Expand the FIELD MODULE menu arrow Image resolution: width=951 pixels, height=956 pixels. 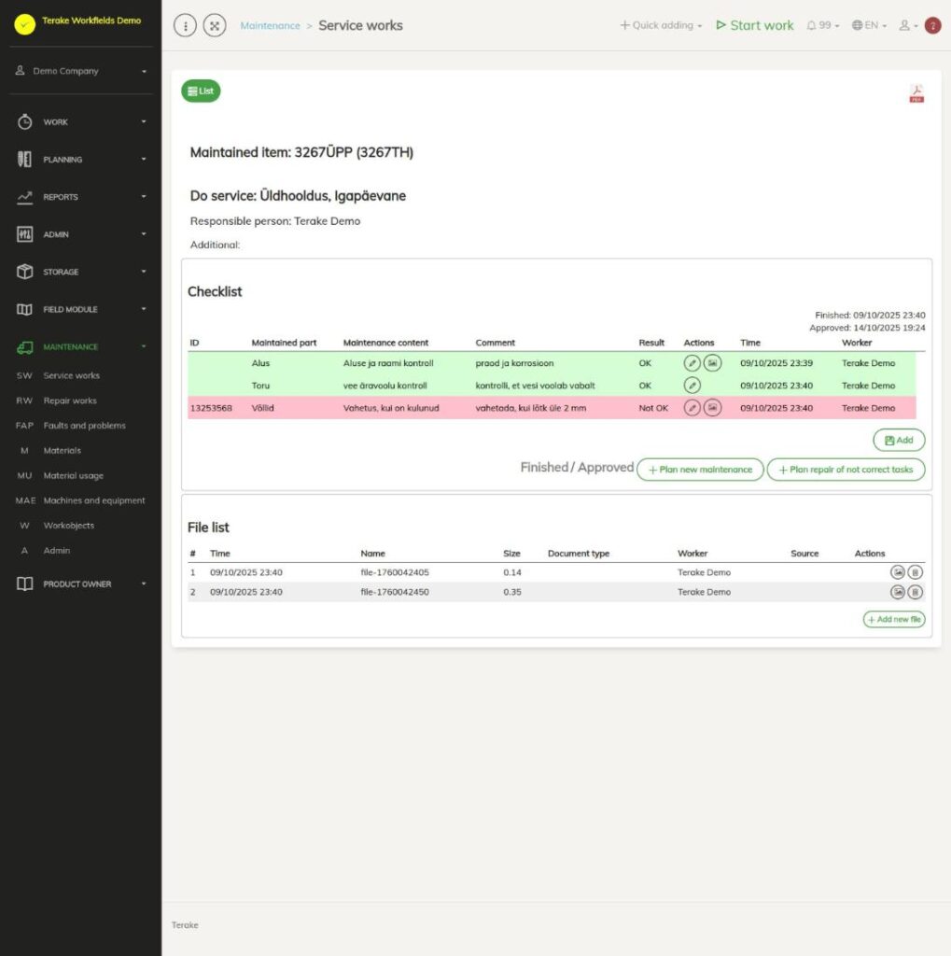click(144, 309)
